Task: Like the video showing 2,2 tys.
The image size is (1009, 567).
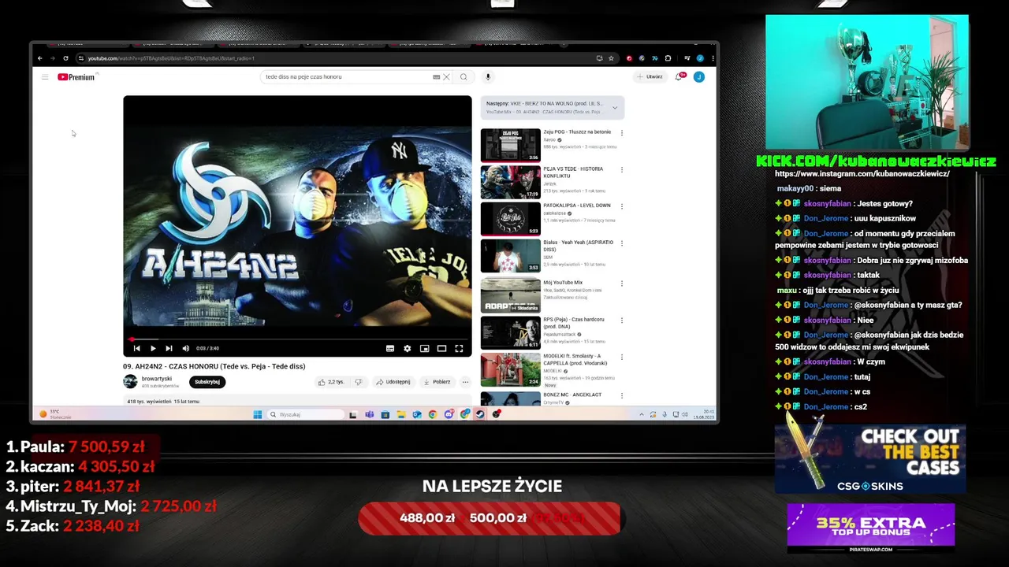Action: tap(332, 382)
